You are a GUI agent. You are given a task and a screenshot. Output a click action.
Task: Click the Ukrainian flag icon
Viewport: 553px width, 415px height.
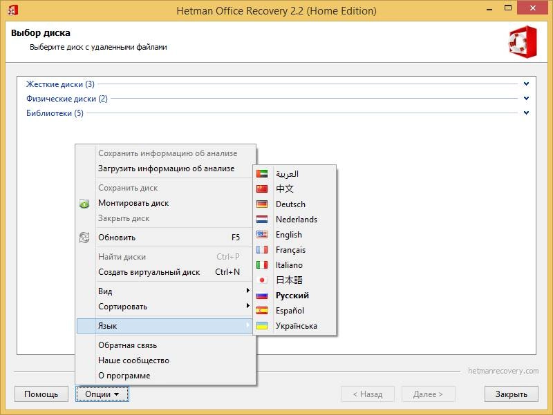pos(262,325)
